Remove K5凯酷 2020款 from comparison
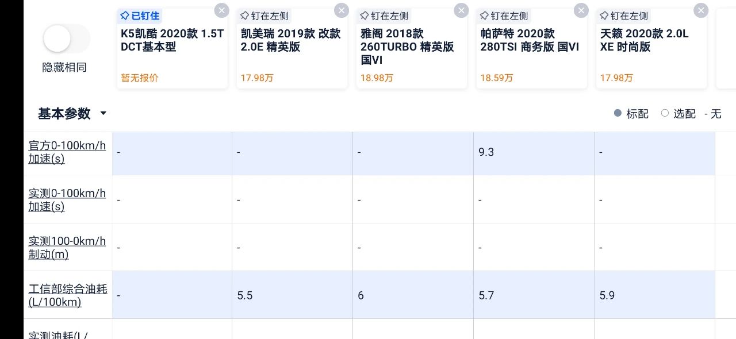The width and height of the screenshot is (736, 339). [x=221, y=10]
